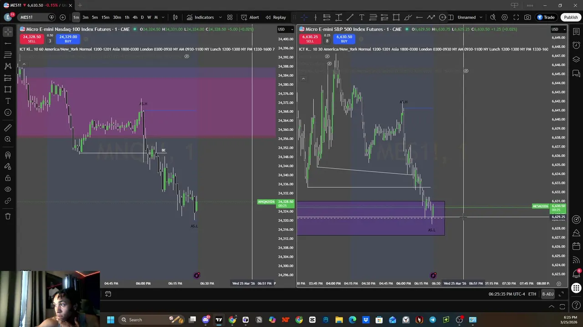Select the path tool in top drawing toolbar

pos(431,17)
